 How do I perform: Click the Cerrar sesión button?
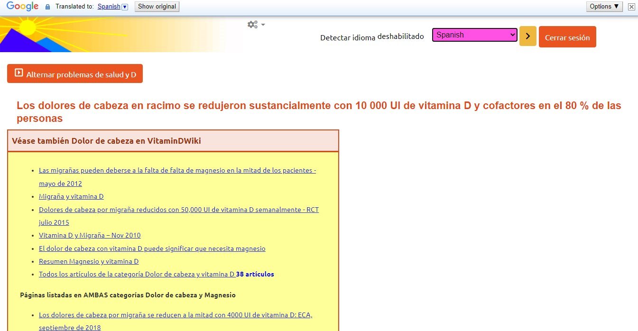click(x=567, y=37)
